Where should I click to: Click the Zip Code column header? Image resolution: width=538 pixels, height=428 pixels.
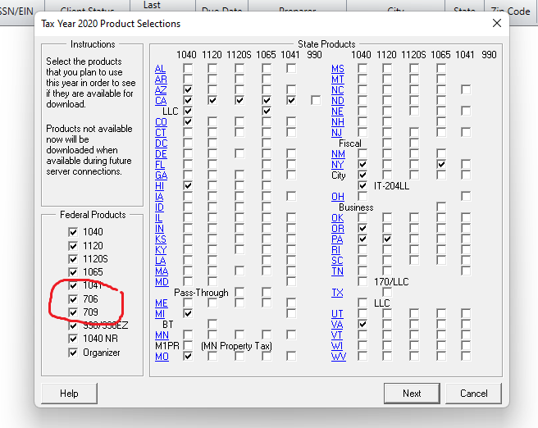click(x=507, y=11)
